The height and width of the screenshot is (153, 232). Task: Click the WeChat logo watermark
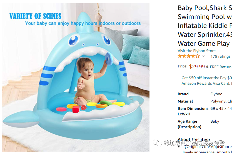coord(158,143)
